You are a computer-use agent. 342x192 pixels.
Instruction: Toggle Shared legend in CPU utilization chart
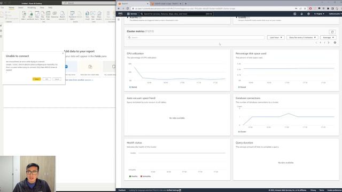click(133, 87)
